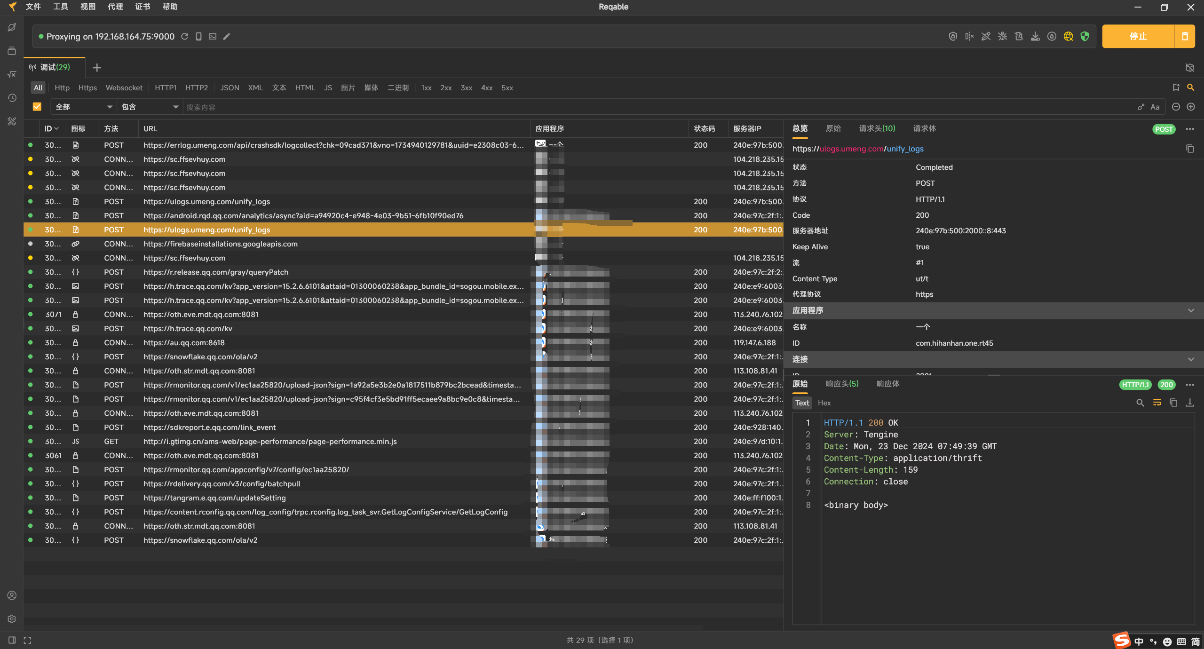
Task: Select the JSON filter button
Action: pyautogui.click(x=230, y=88)
